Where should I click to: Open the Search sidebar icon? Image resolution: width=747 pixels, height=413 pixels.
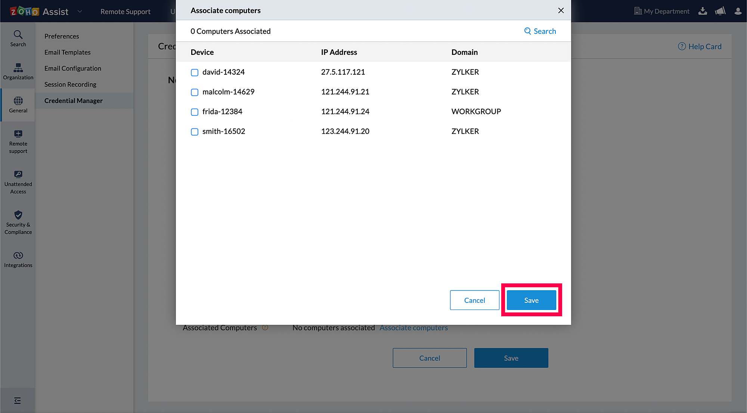click(x=18, y=38)
